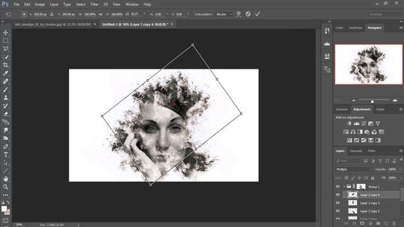Toggle lock position
The height and width of the screenshot is (227, 404).
(359, 178)
